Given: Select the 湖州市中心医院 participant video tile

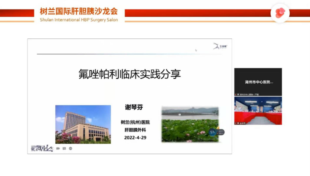Looking at the screenshot, I should (x=258, y=82).
